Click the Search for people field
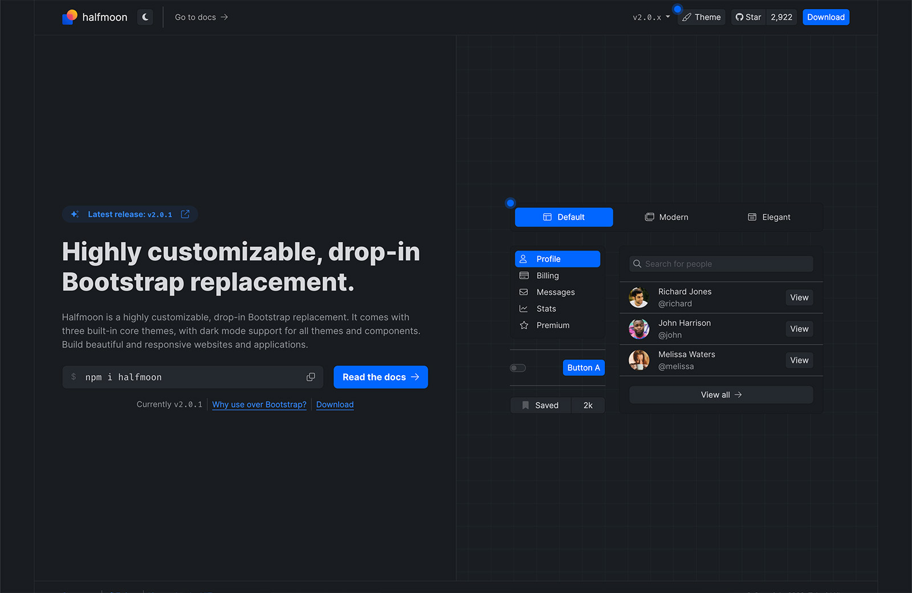 [x=721, y=264]
